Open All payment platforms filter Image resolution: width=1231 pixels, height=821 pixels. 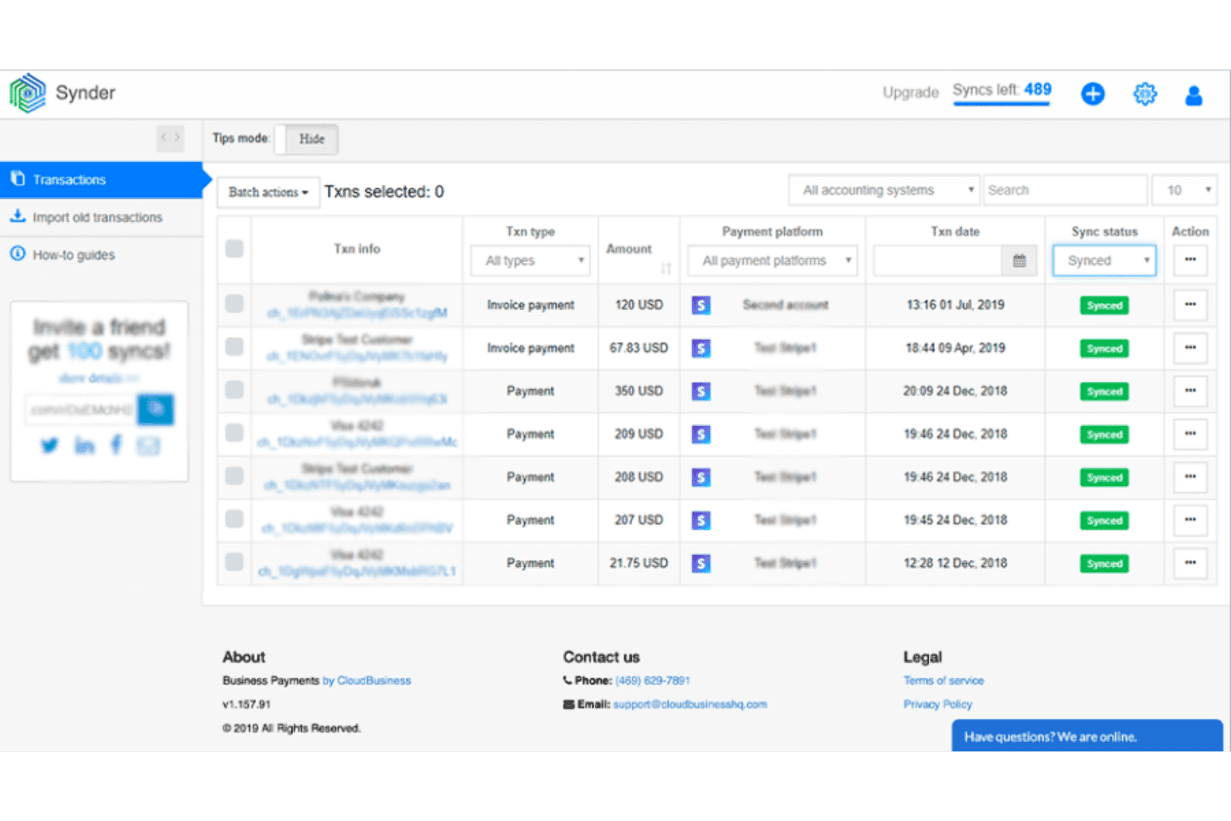(773, 260)
